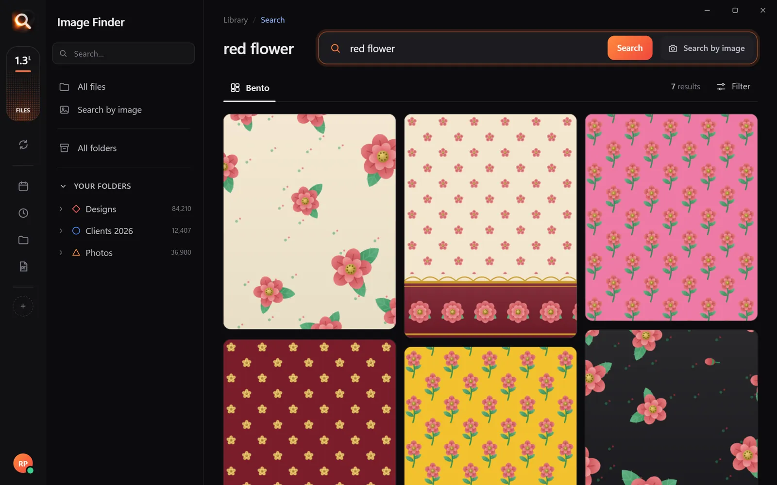Expand the Clients 2026 folder chevron

point(61,230)
